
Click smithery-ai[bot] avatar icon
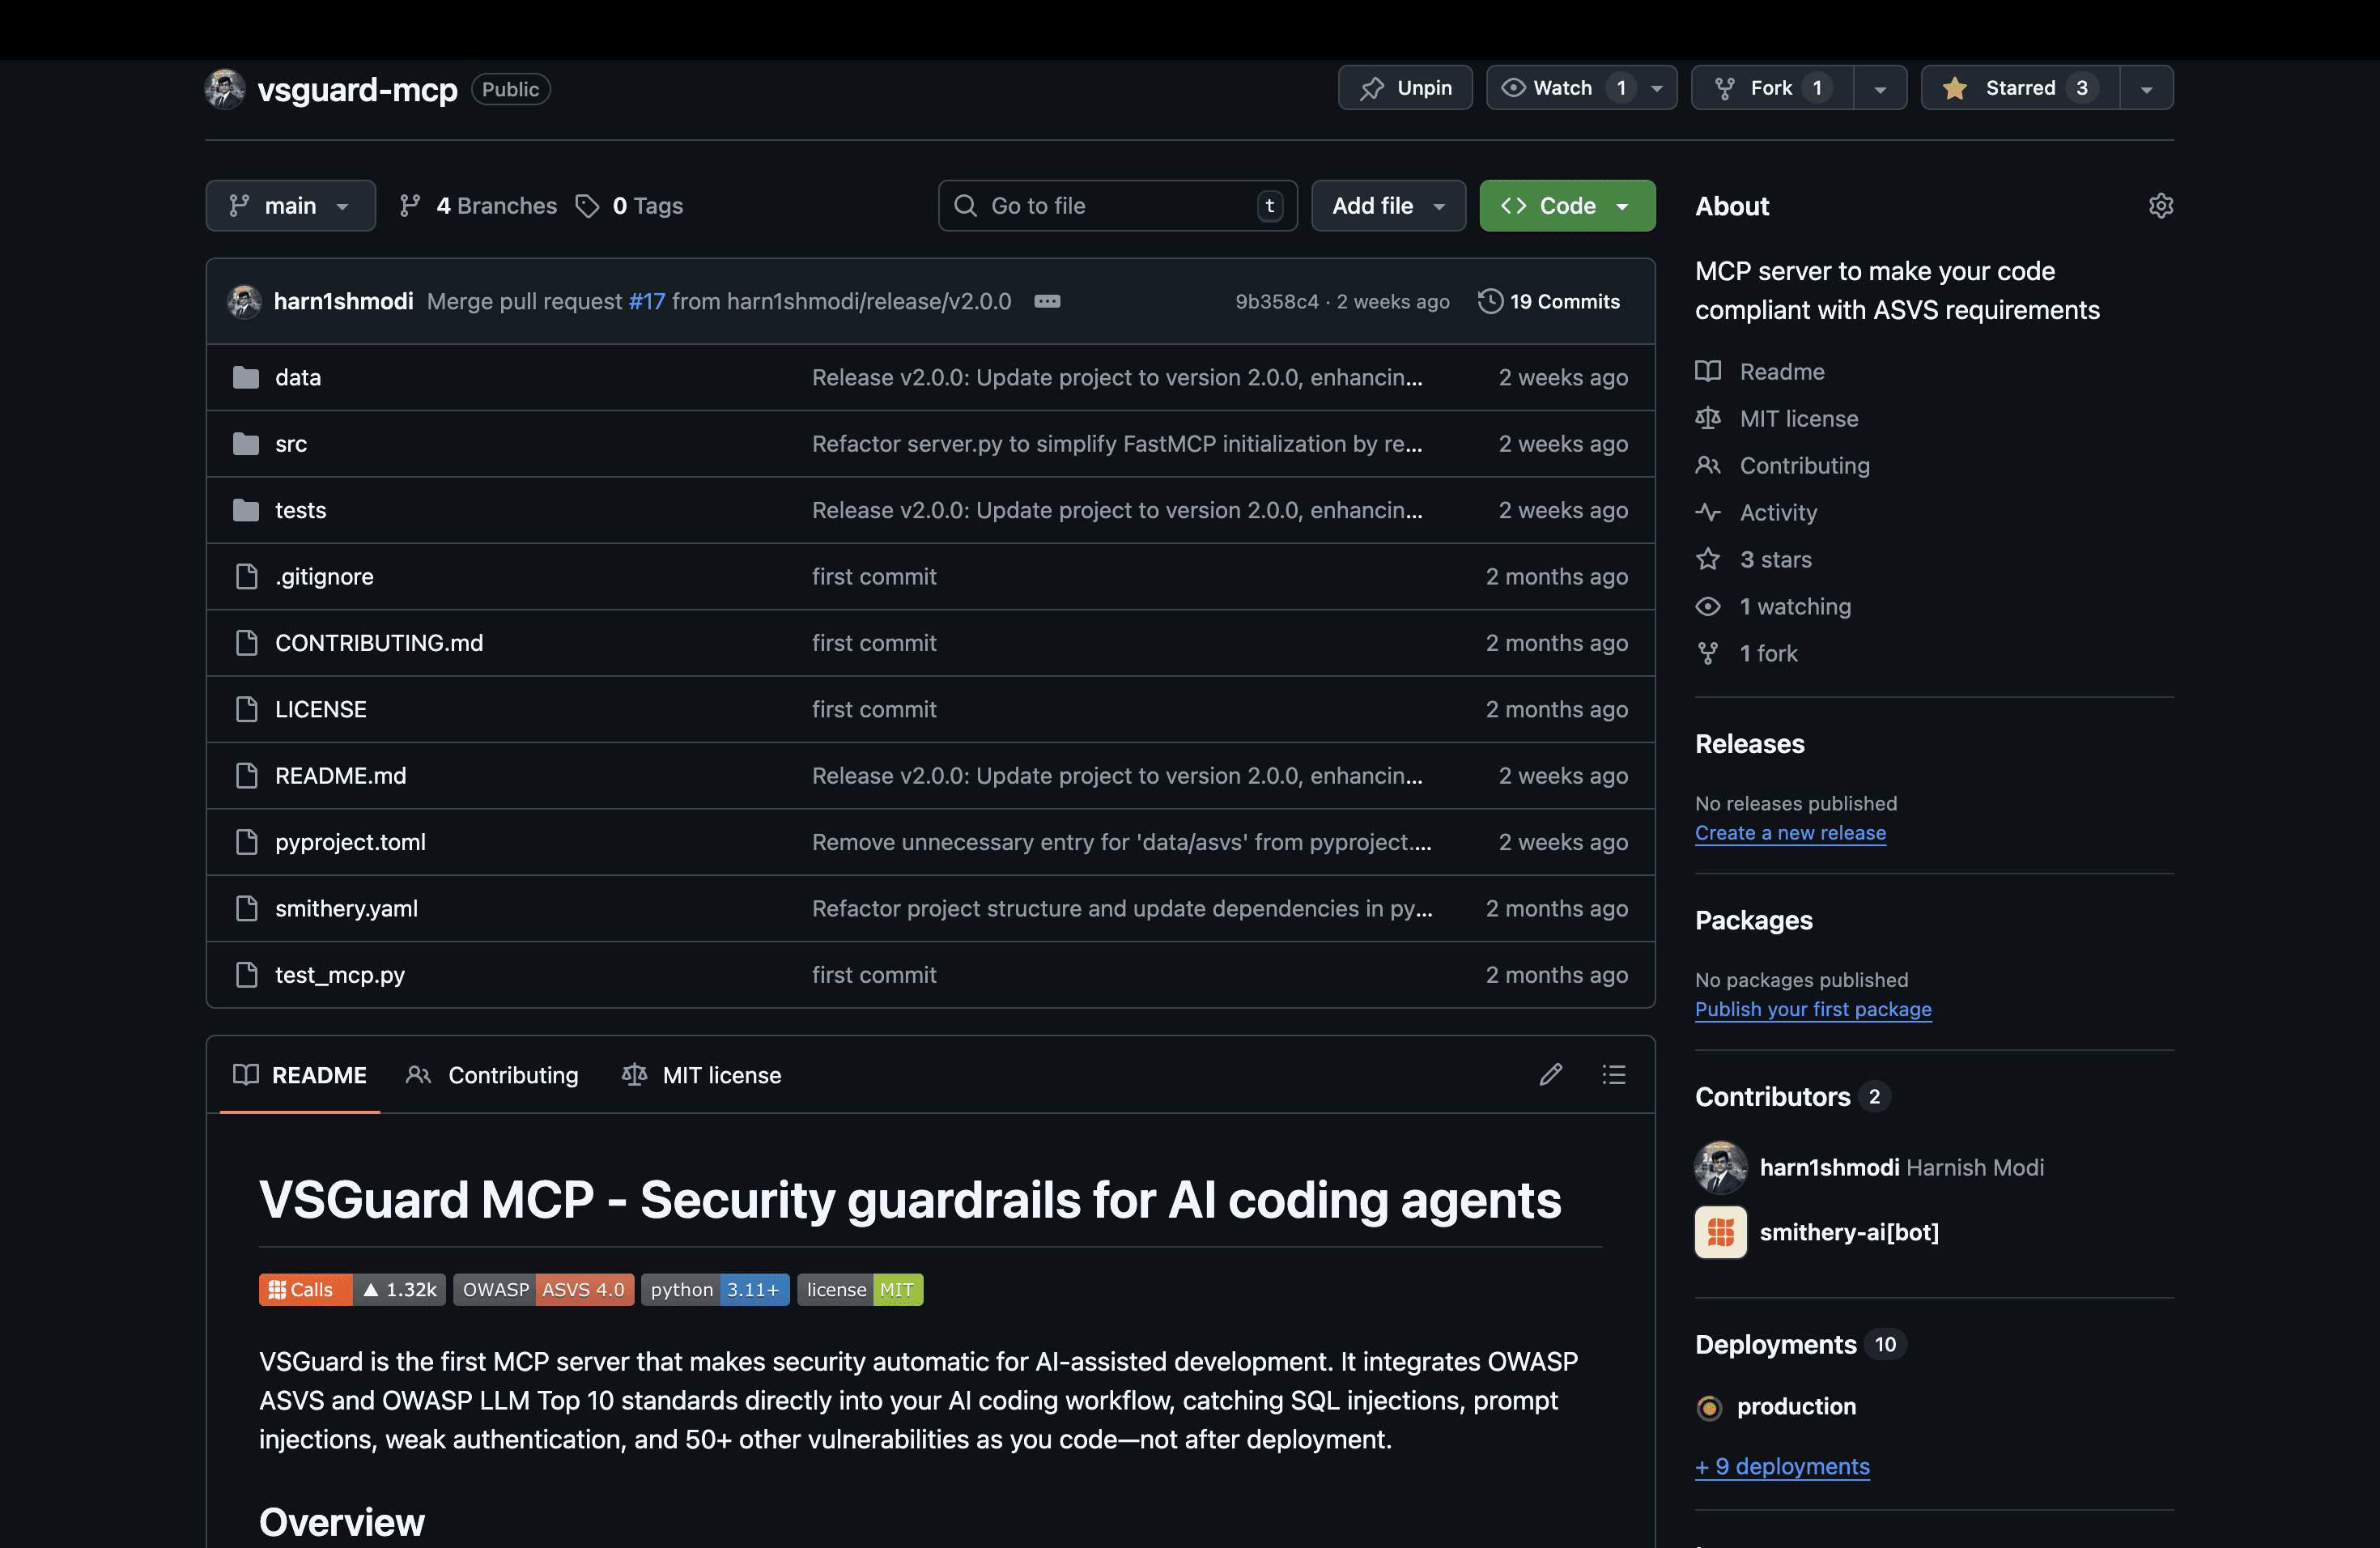1720,1232
